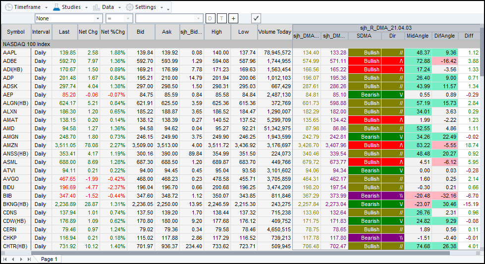
Task: Click the SDMA column header
Action: pos(364,36)
